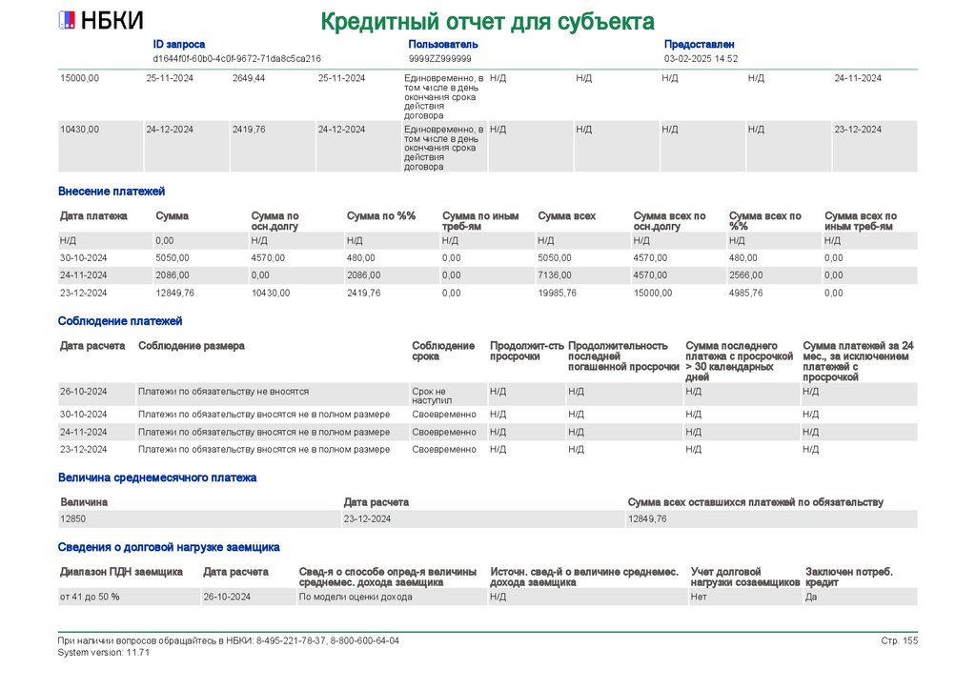Click 'Продолжительность последней погашенной просрочки' header
The height and width of the screenshot is (690, 976).
[623, 355]
